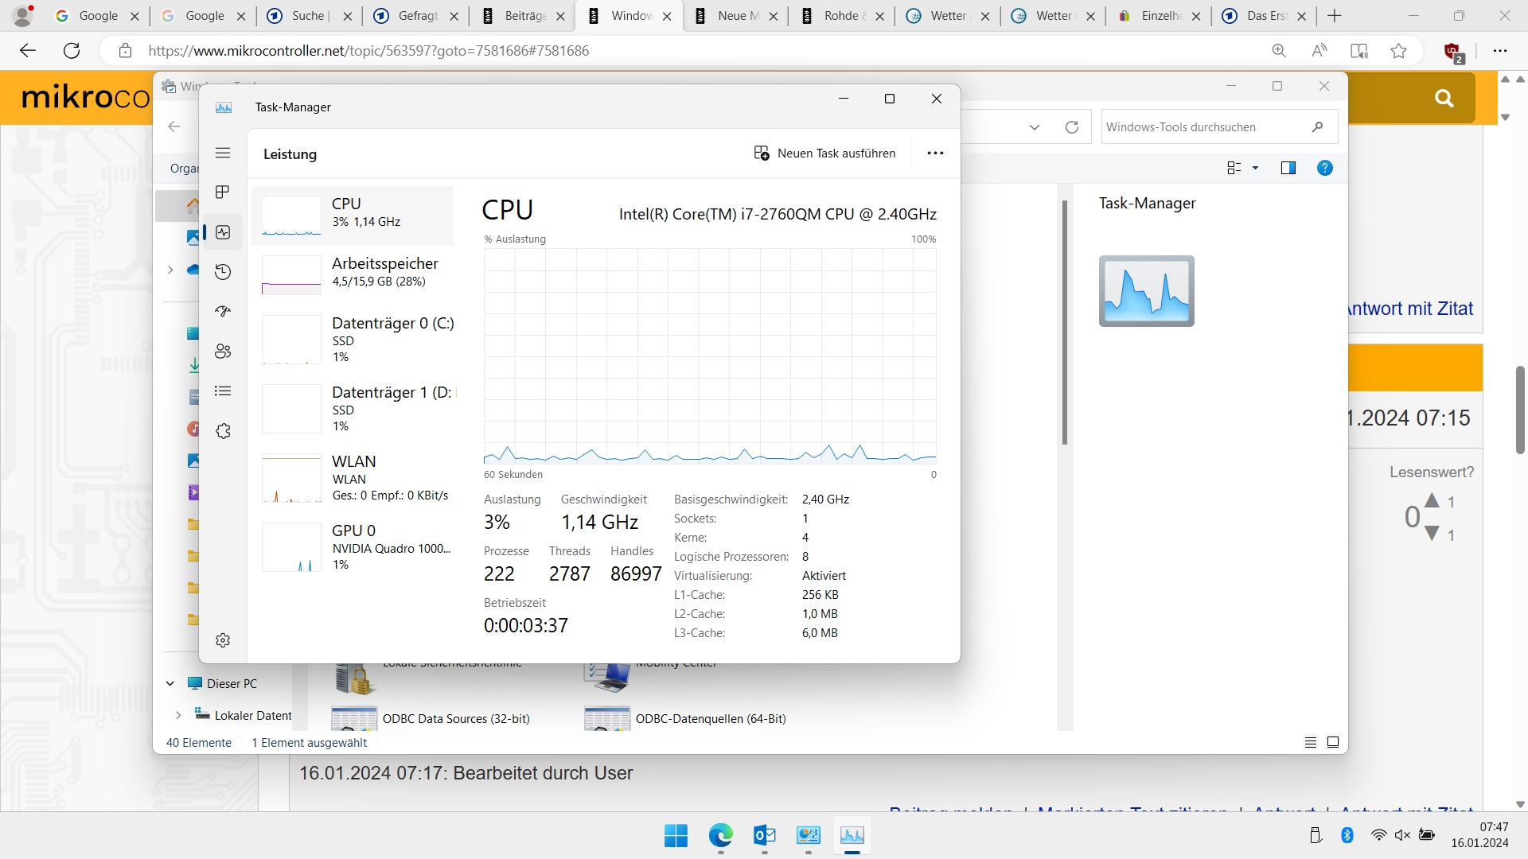
Task: Open zoom magnifier icon in address bar
Action: click(x=1279, y=51)
